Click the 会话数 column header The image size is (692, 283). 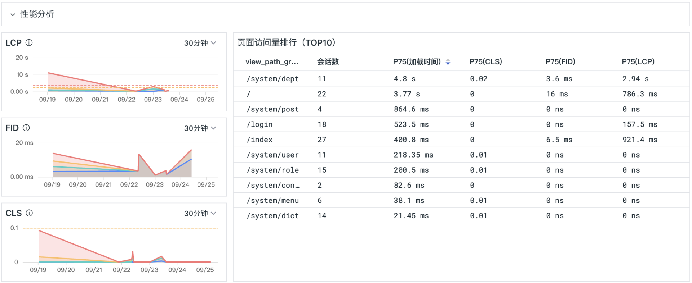coord(328,61)
